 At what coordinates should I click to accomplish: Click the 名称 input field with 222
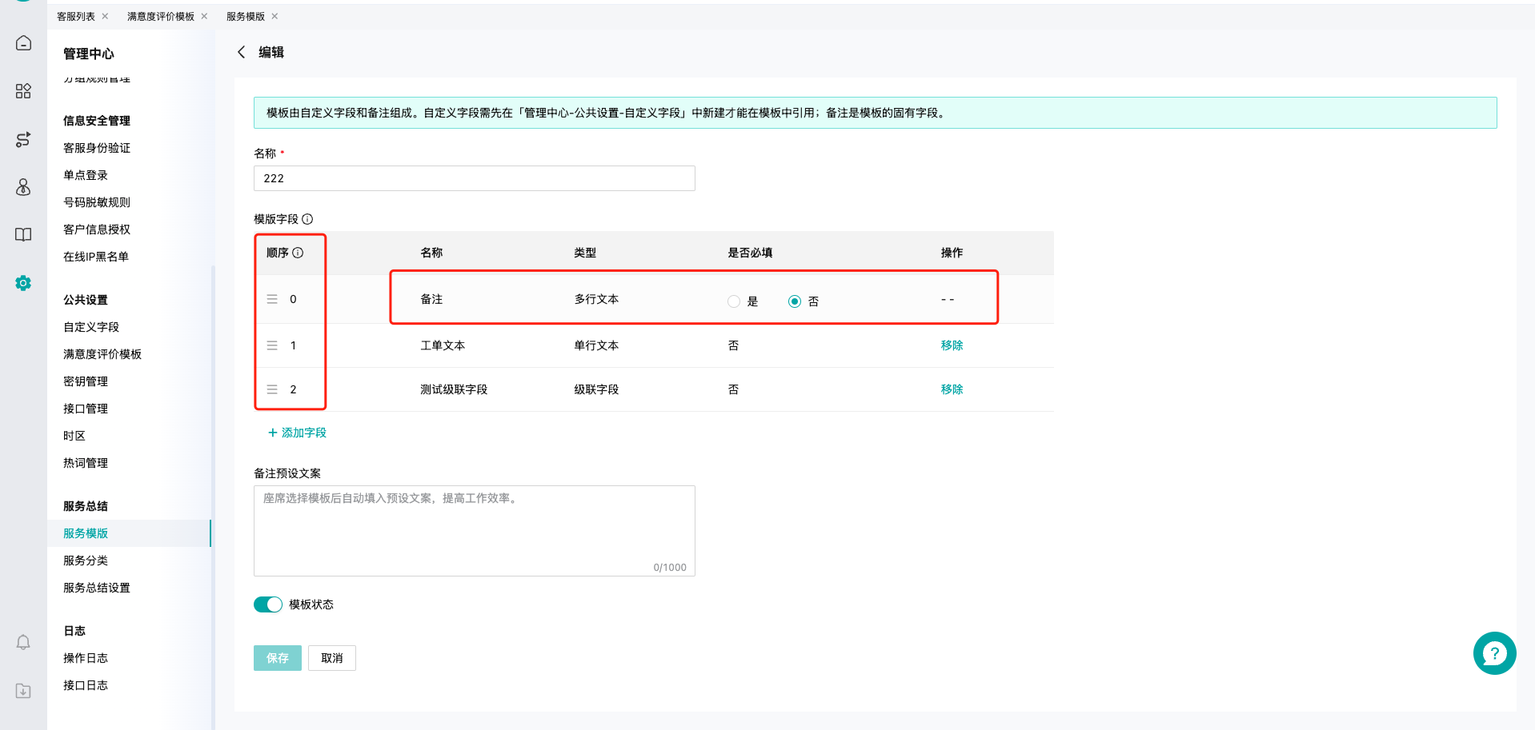pyautogui.click(x=475, y=178)
